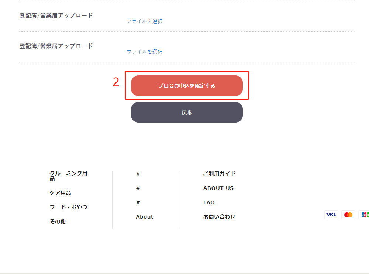This screenshot has width=369, height=276.
Task: Open the About footer link
Action: pos(144,217)
